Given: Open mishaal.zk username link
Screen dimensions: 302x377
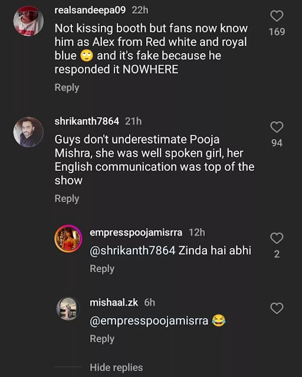Looking at the screenshot, I should tap(114, 302).
